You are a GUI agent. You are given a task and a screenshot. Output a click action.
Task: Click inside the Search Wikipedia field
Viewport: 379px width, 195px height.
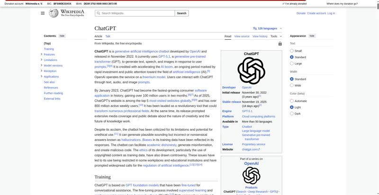pyautogui.click(x=137, y=13)
